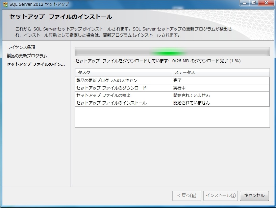Click the キャンセル button

click(x=254, y=195)
